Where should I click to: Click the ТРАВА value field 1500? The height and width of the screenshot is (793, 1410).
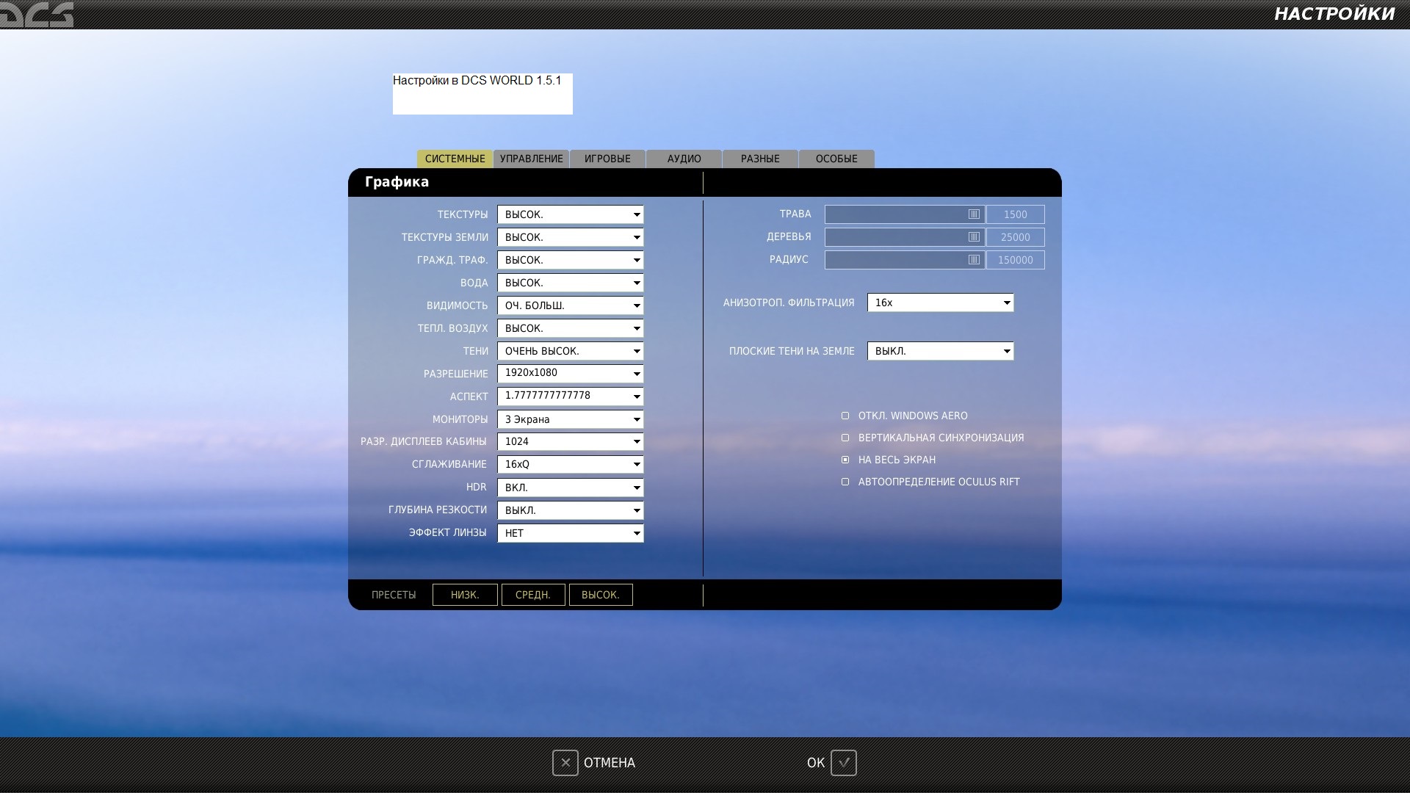pyautogui.click(x=1015, y=214)
